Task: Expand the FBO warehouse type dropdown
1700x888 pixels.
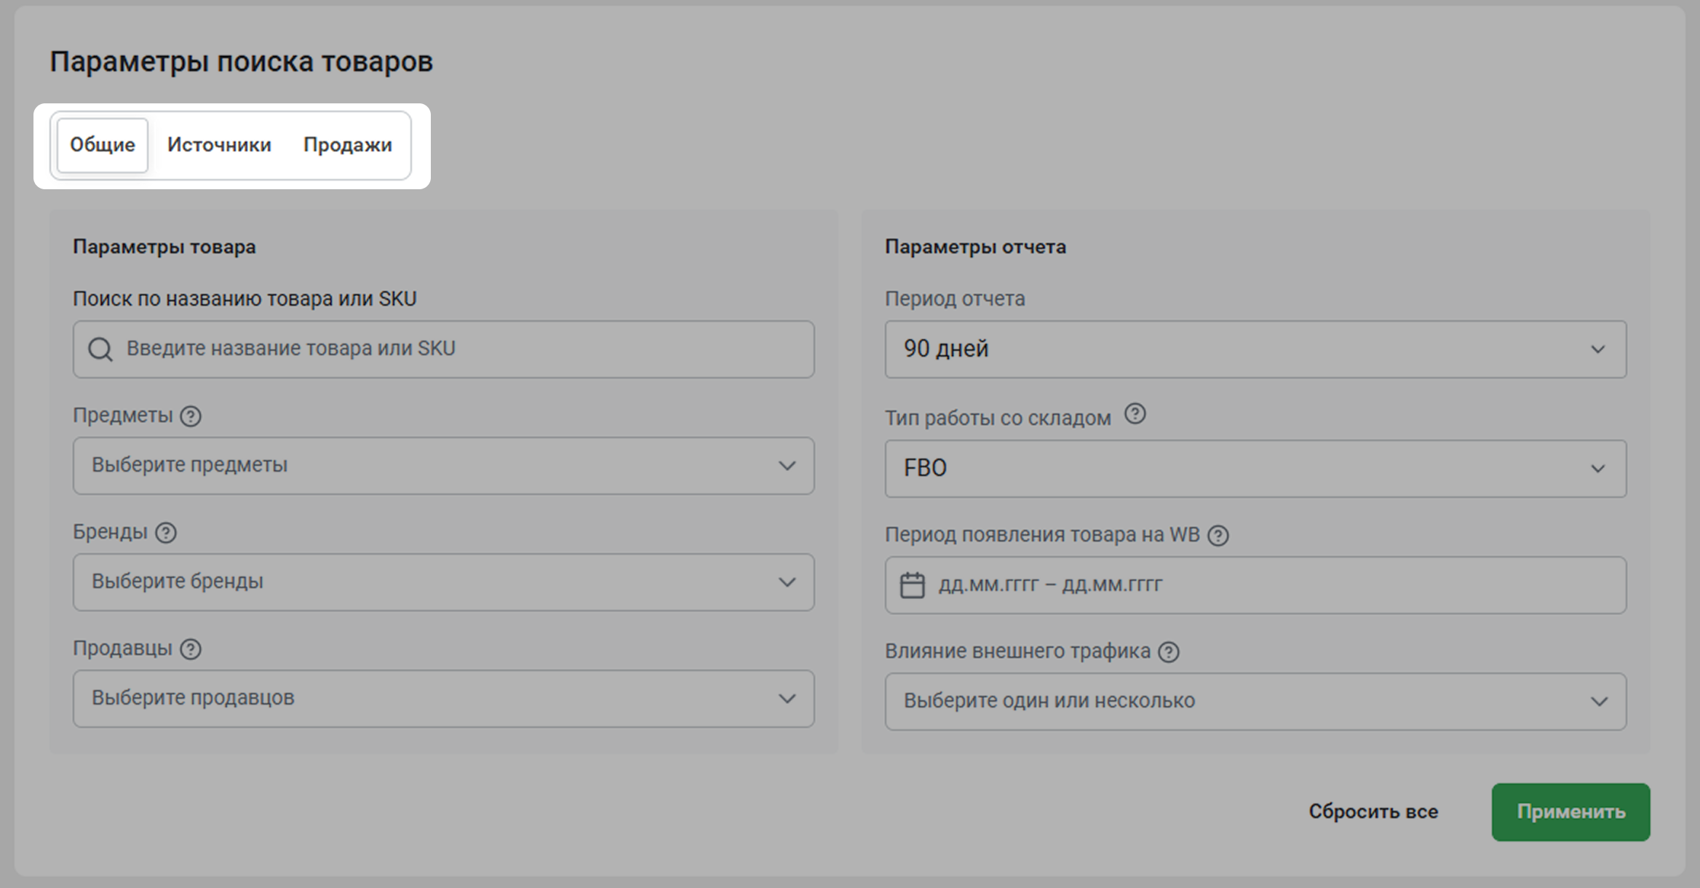Action: tap(1255, 469)
